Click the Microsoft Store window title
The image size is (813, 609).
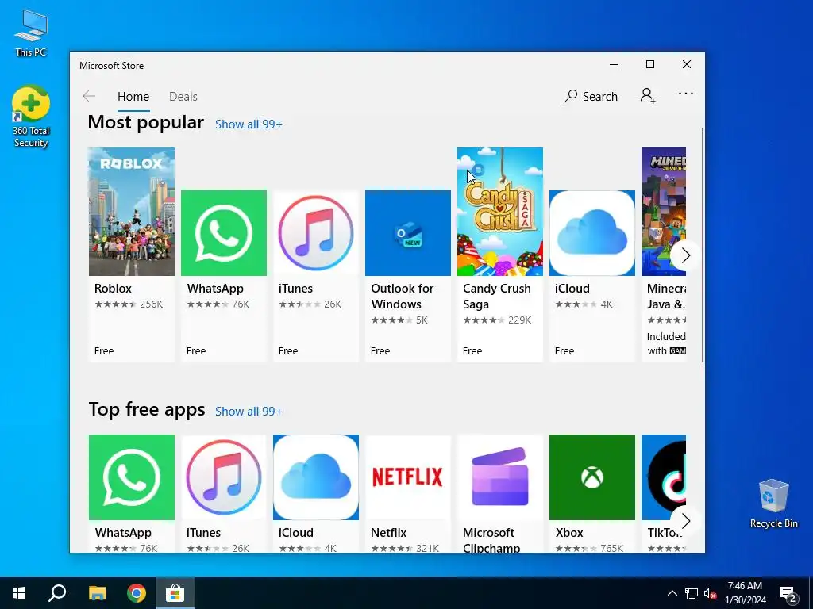pyautogui.click(x=111, y=66)
